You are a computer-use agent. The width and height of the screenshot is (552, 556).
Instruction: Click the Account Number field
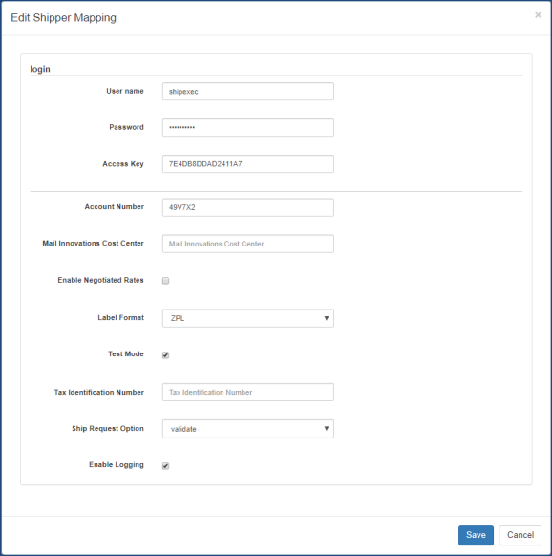click(x=247, y=207)
